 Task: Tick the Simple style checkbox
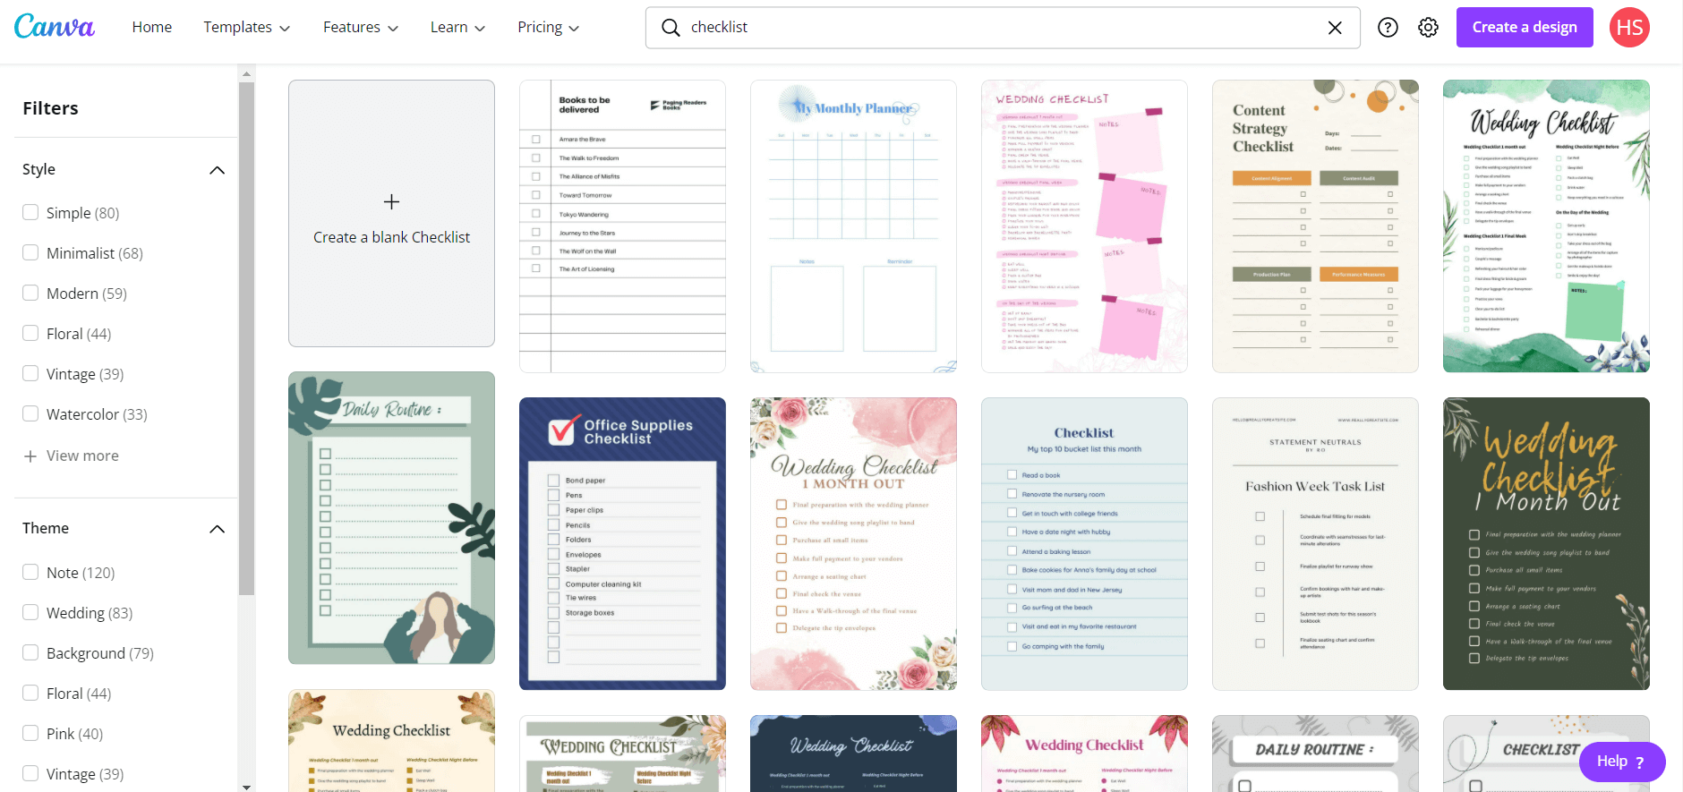(x=30, y=212)
